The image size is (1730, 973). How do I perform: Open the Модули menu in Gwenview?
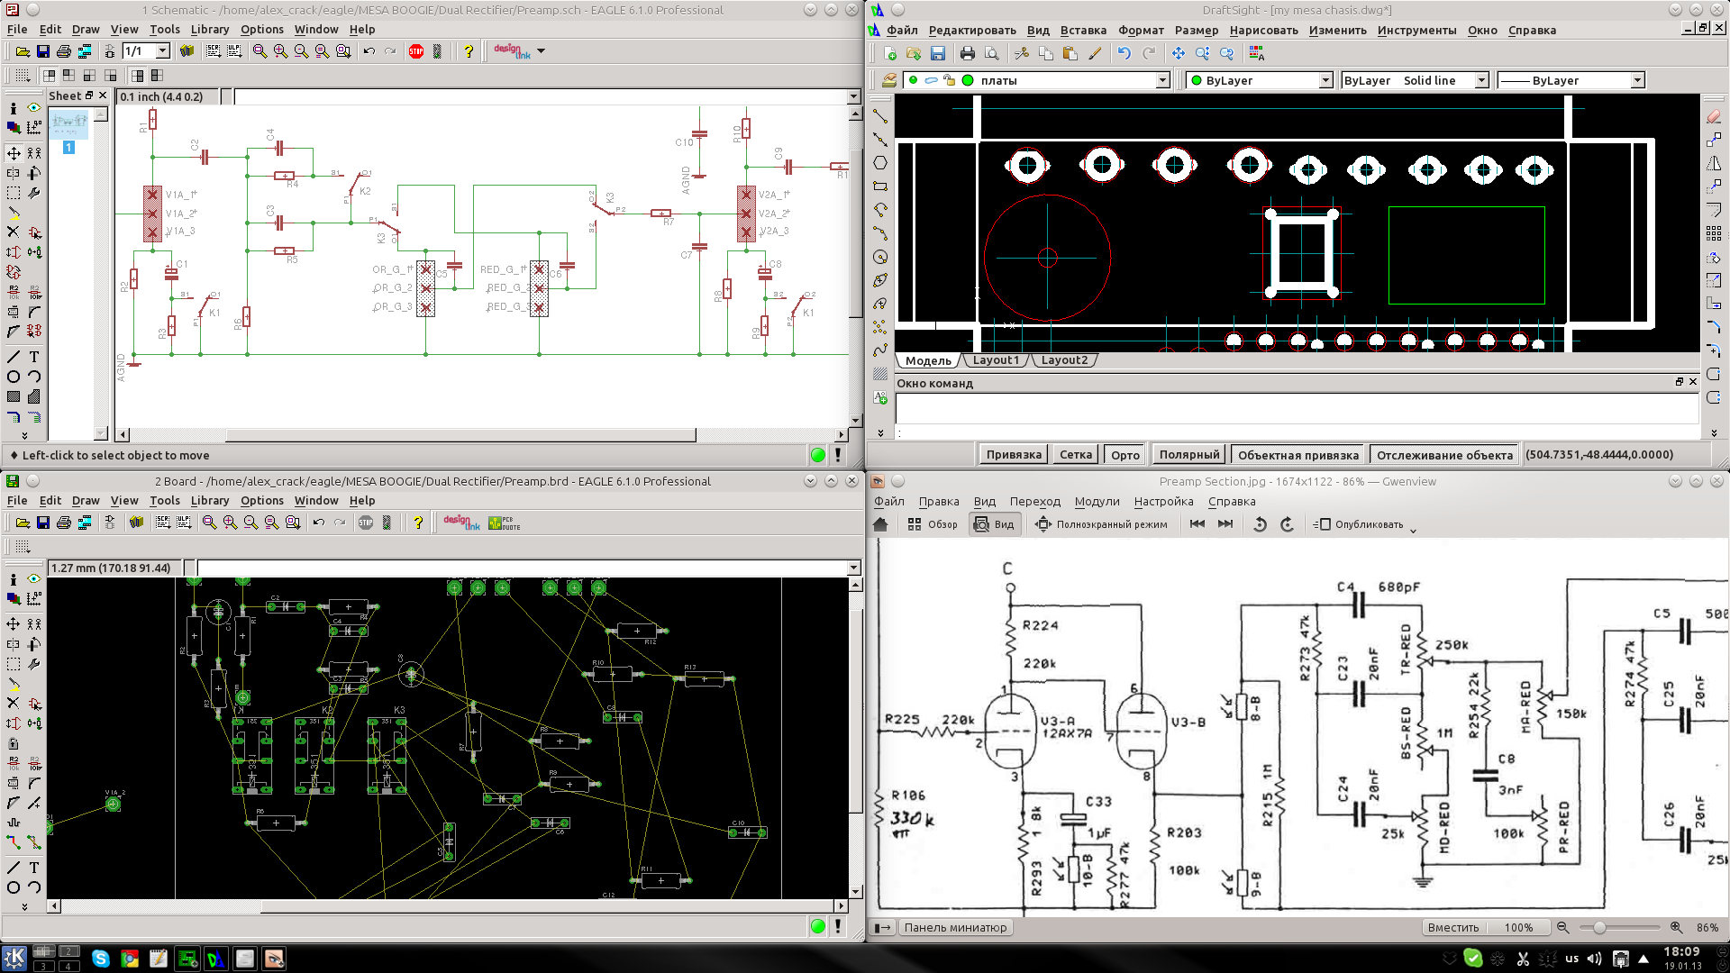(1097, 501)
